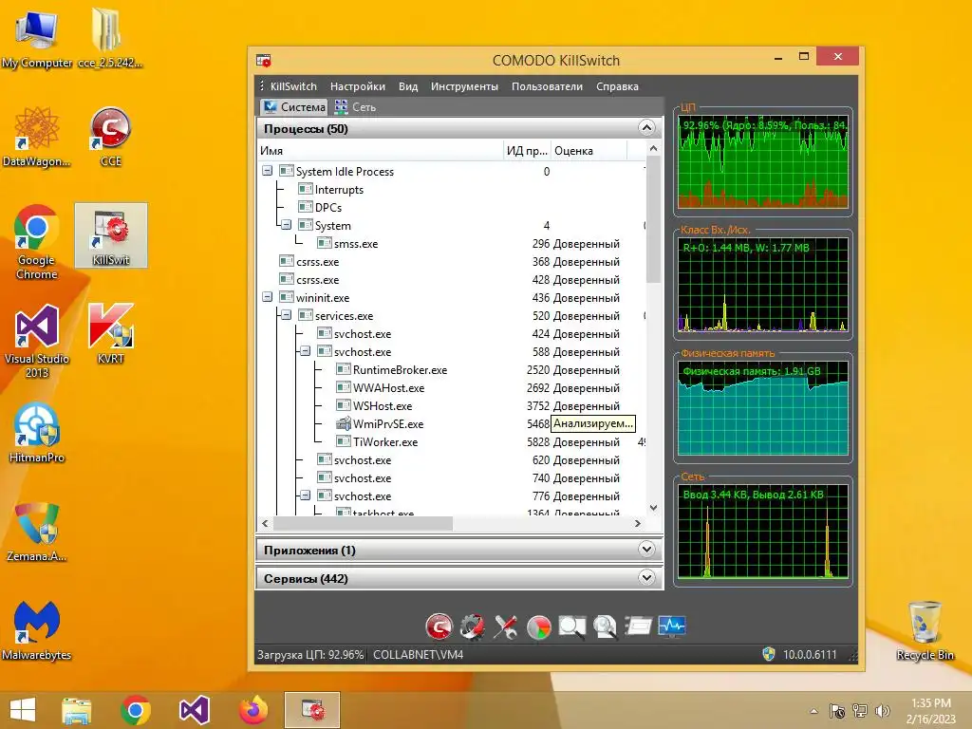Open the DataWagon desktop shortcut
This screenshot has width=972, height=729.
(x=37, y=137)
